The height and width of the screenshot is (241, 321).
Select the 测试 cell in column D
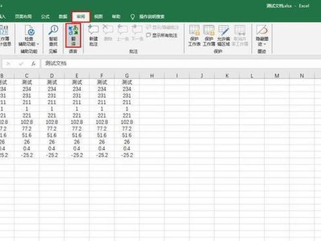tap(52, 82)
